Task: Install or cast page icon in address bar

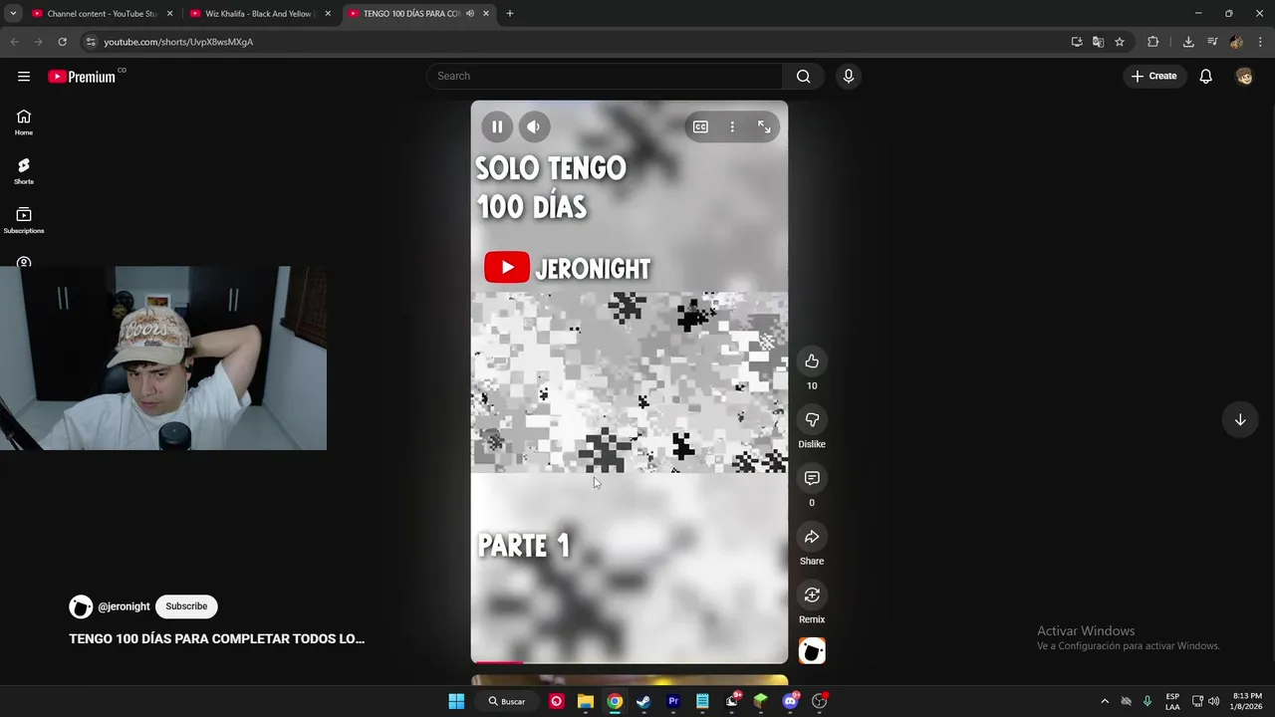Action: coord(1077,42)
